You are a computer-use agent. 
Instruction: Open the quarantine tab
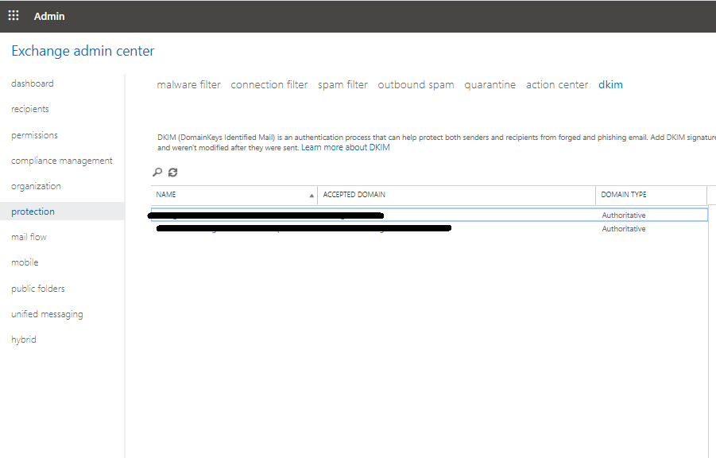490,84
